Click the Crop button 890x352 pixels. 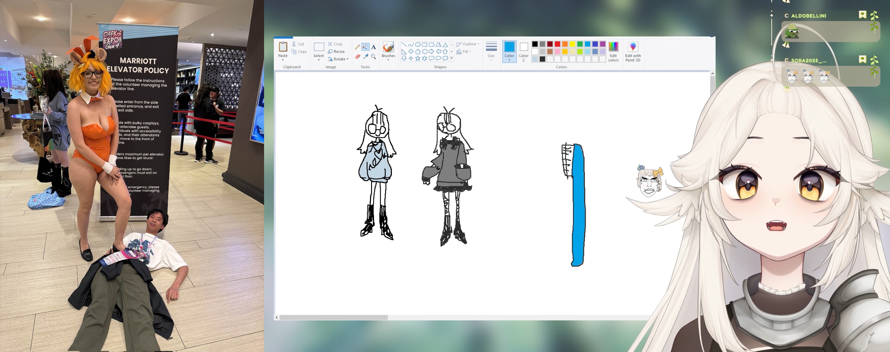pos(335,44)
